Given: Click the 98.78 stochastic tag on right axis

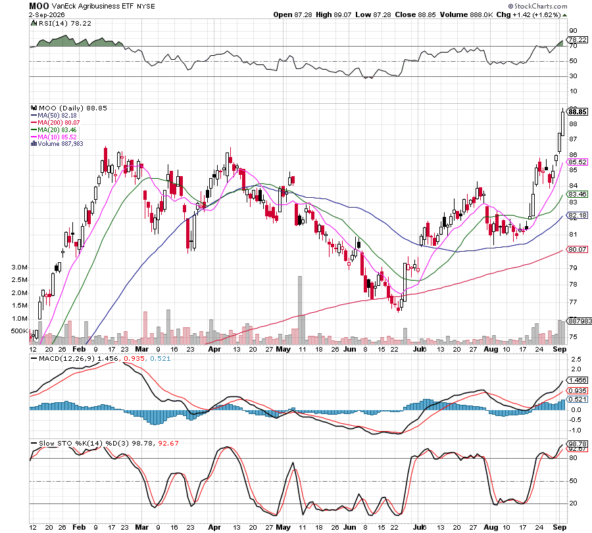Looking at the screenshot, I should 578,444.
